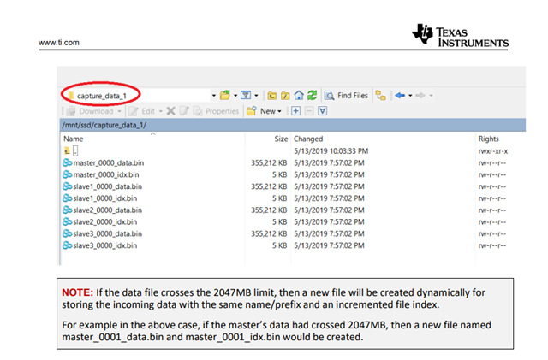548x360 pixels.
Task: Click file icon of slave1_0000_idx.bin
Action: click(67, 198)
